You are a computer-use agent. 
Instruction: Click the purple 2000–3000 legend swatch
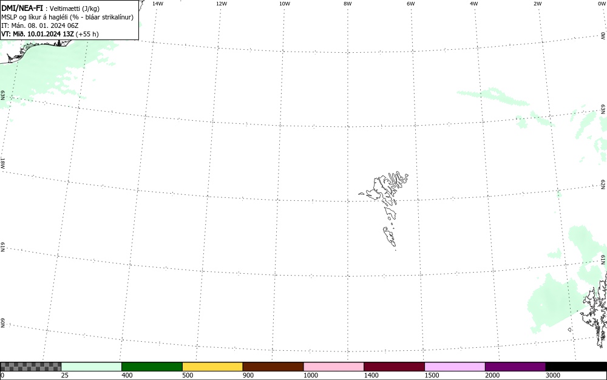[x=515, y=367]
